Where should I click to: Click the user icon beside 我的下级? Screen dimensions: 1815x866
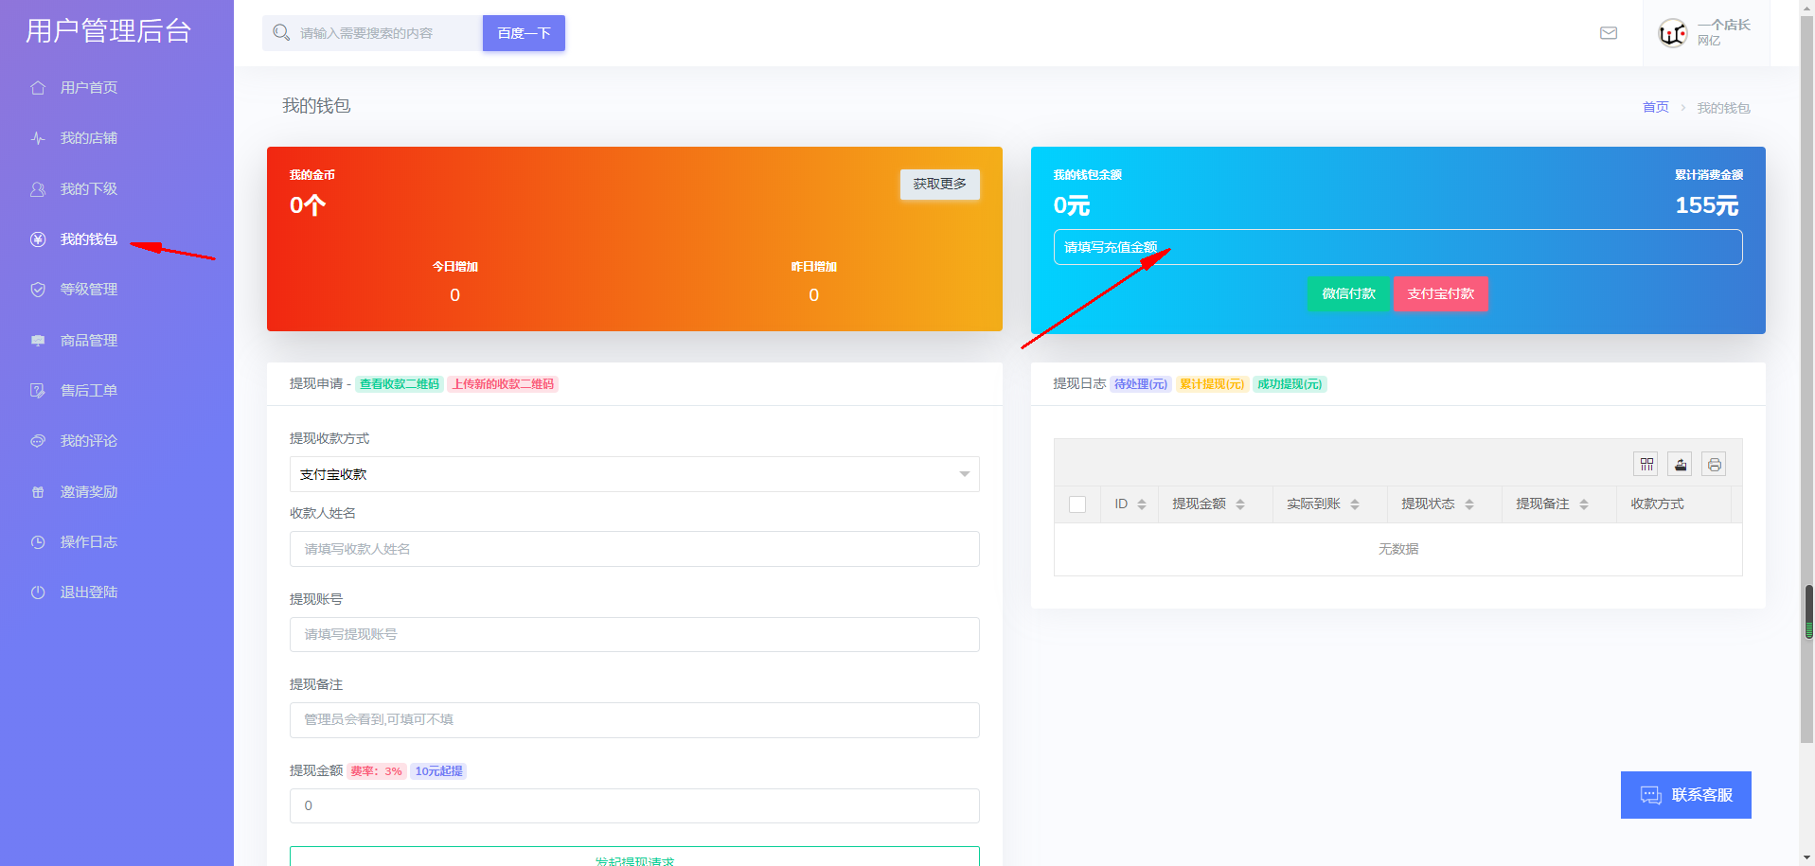coord(38,189)
